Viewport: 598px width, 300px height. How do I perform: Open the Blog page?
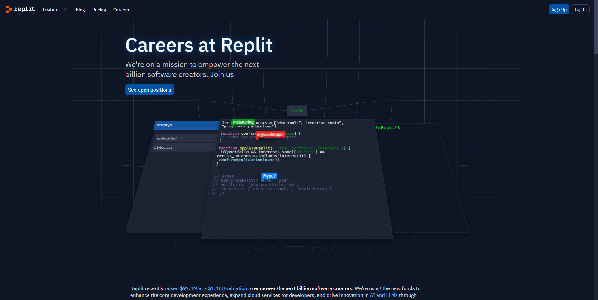tap(80, 10)
